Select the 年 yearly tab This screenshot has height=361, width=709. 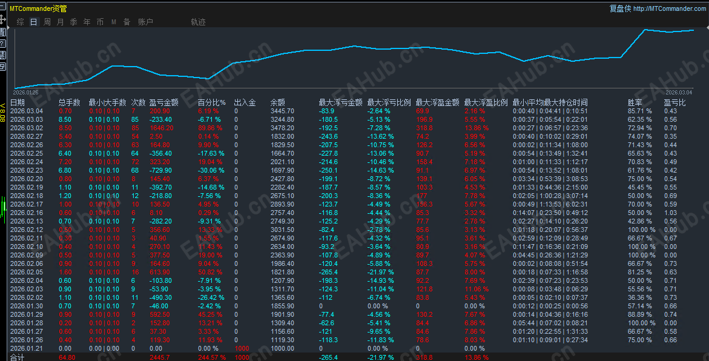(87, 22)
